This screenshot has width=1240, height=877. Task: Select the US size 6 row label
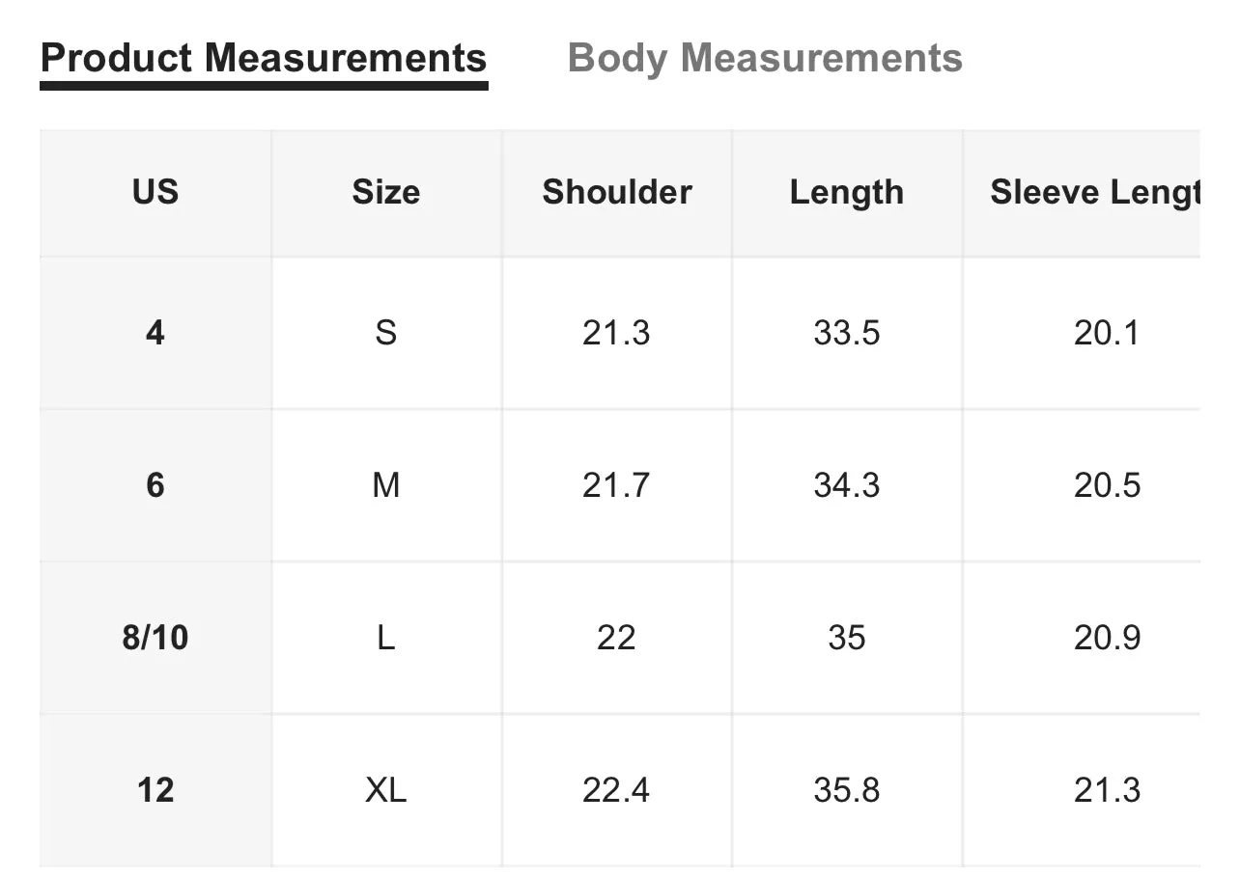(x=155, y=485)
